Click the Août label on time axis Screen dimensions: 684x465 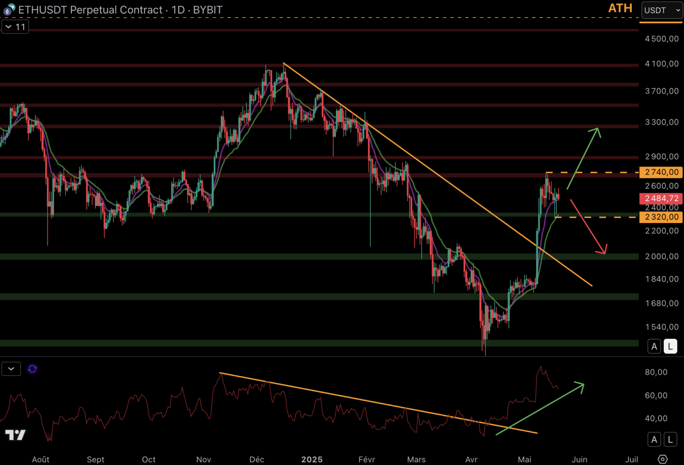click(41, 459)
